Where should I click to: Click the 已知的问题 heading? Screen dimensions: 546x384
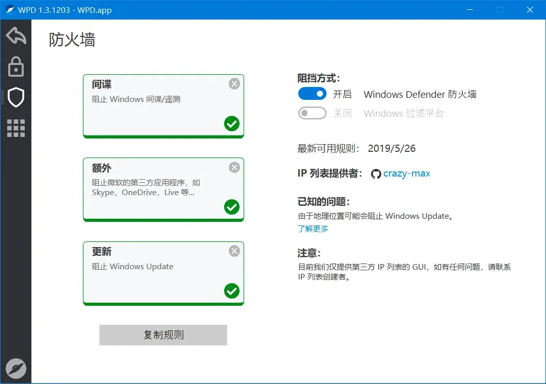(x=323, y=202)
